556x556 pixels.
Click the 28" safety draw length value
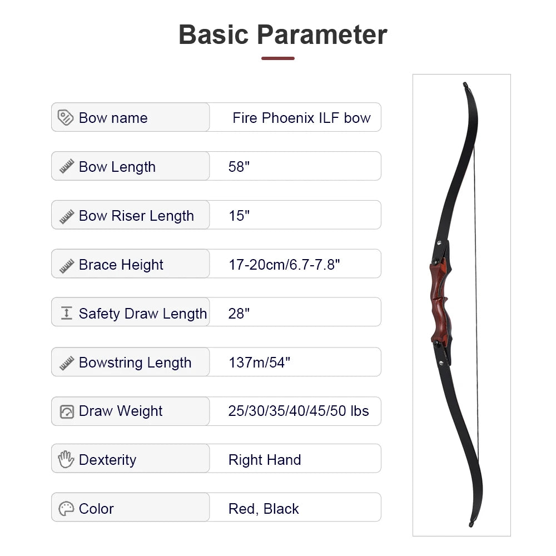point(239,314)
